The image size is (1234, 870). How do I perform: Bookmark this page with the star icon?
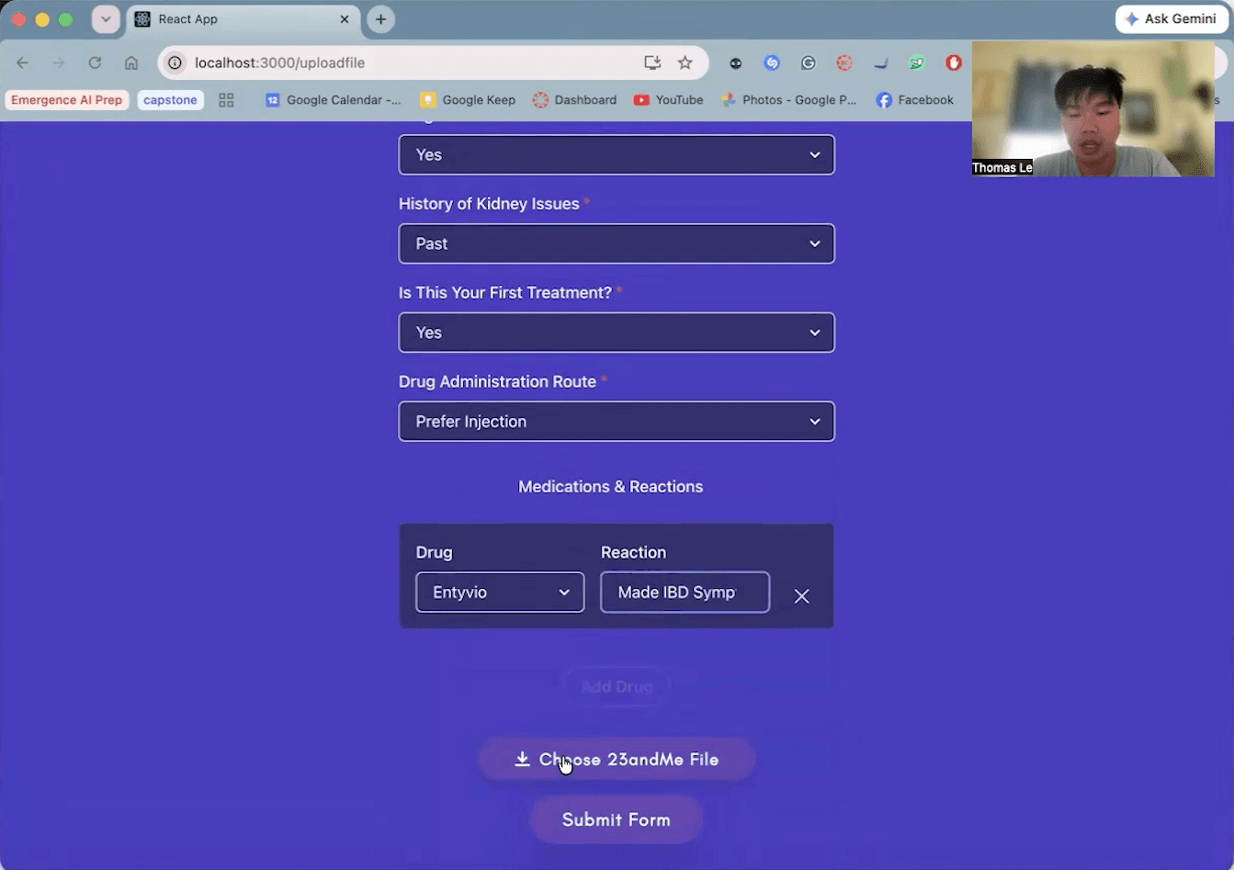pos(685,62)
